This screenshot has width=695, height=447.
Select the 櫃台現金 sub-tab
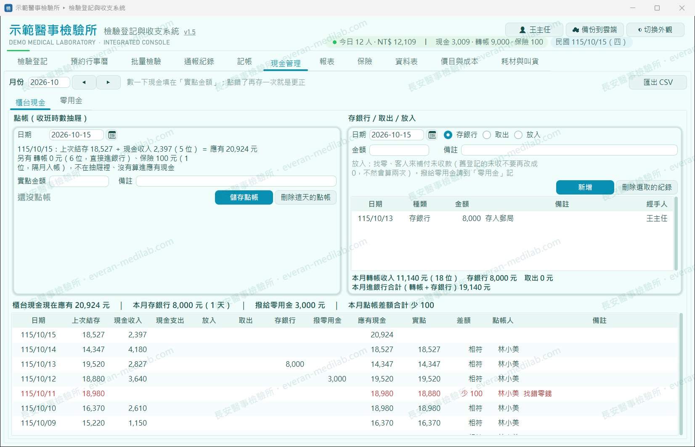click(30, 102)
